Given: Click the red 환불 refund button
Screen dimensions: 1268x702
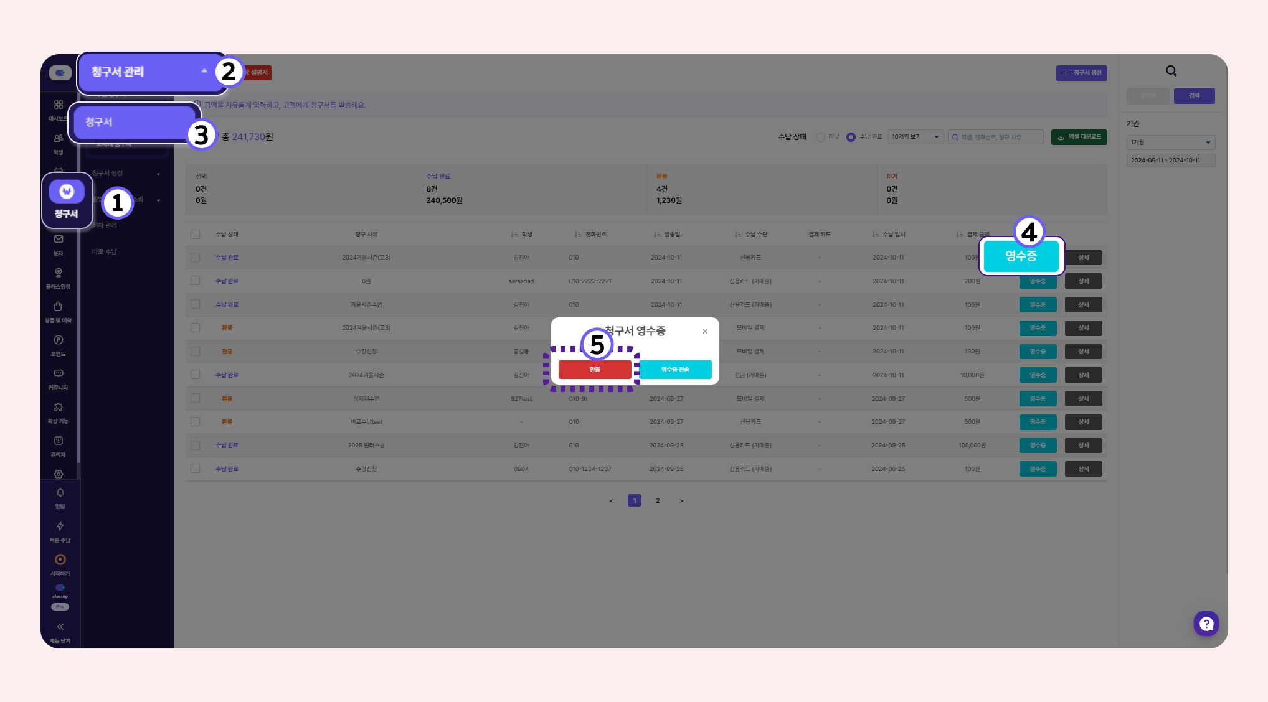Looking at the screenshot, I should [x=595, y=370].
